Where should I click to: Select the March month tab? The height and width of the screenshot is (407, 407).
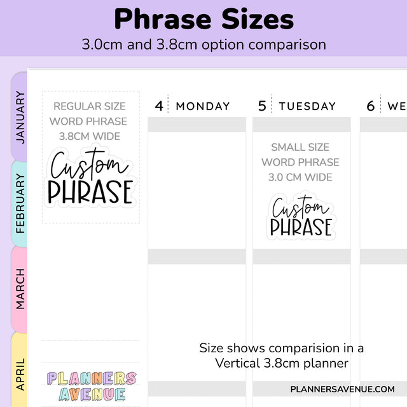(x=20, y=289)
